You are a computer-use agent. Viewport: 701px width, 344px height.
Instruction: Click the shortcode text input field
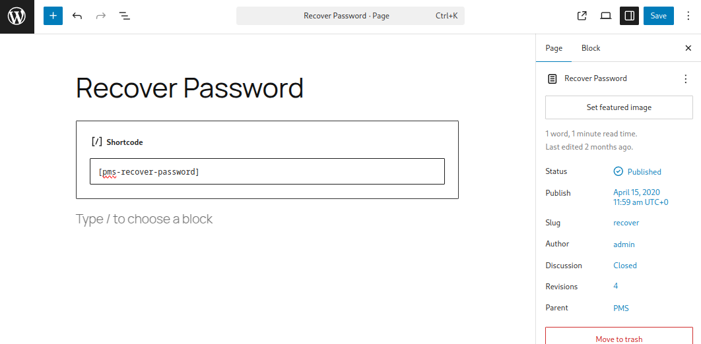(267, 171)
